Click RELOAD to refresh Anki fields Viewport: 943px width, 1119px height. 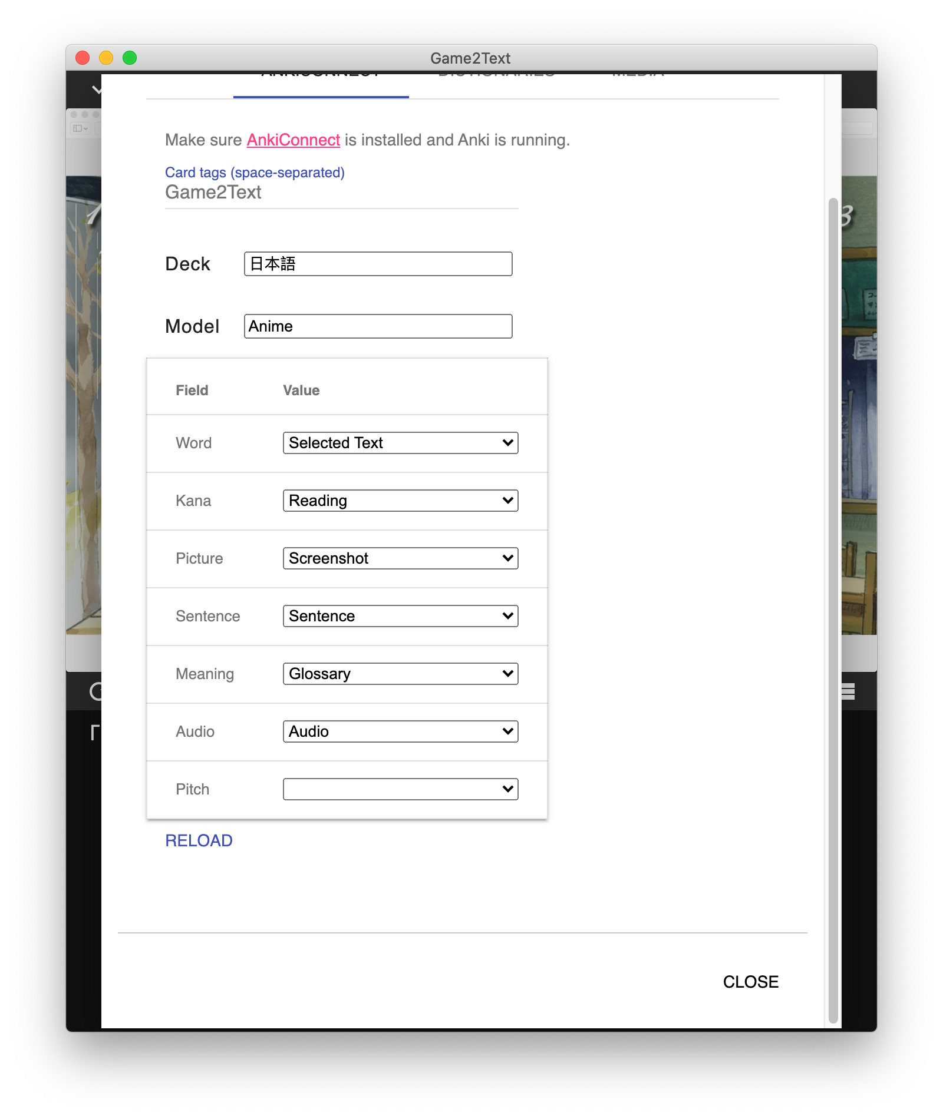[x=199, y=840]
